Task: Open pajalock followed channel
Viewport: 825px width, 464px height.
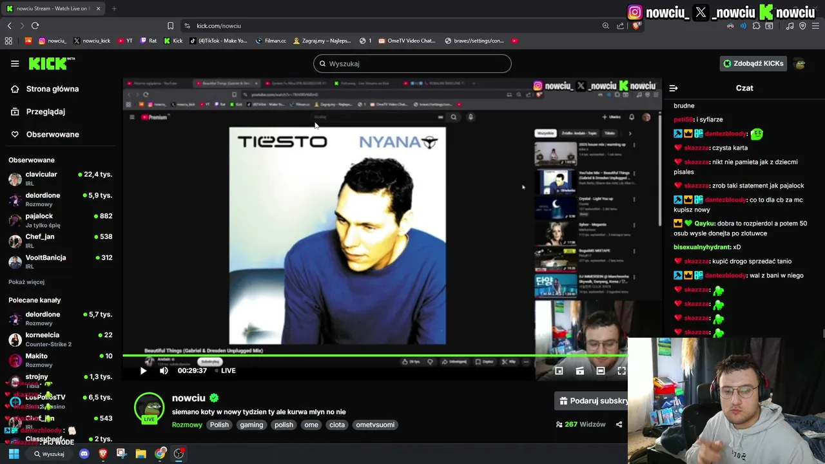Action: [60, 220]
